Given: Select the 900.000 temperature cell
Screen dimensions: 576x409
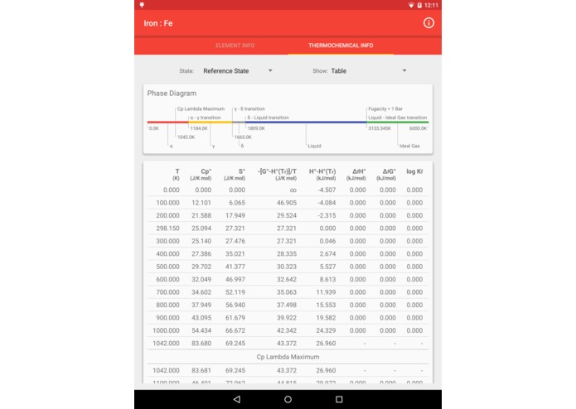Looking at the screenshot, I should click(x=168, y=318).
